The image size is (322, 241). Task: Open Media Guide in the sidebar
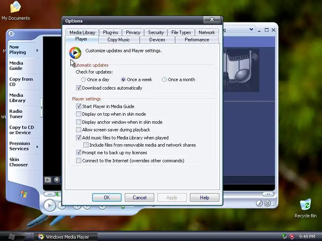click(x=21, y=66)
